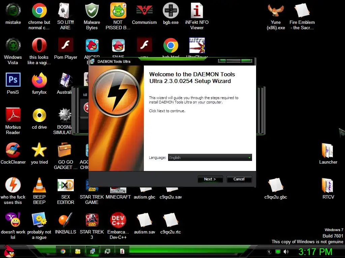345x258 pixels.
Task: Click the green network monitor tray icon
Action: [x=278, y=252]
